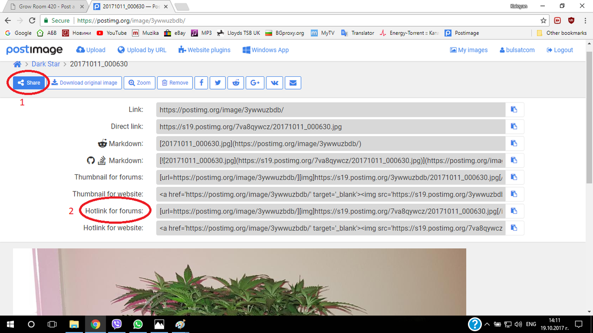
Task: Share the image via Google+
Action: (x=255, y=83)
